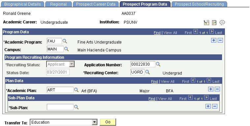The width and height of the screenshot is (250, 126).
Task: Click First in Sub-Plan Data header
Action: [x=183, y=99]
